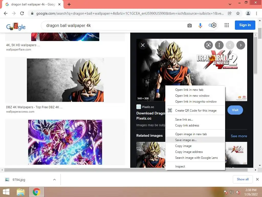Choose Search image with Google Lens
This screenshot has height=197, width=262.
[195, 158]
